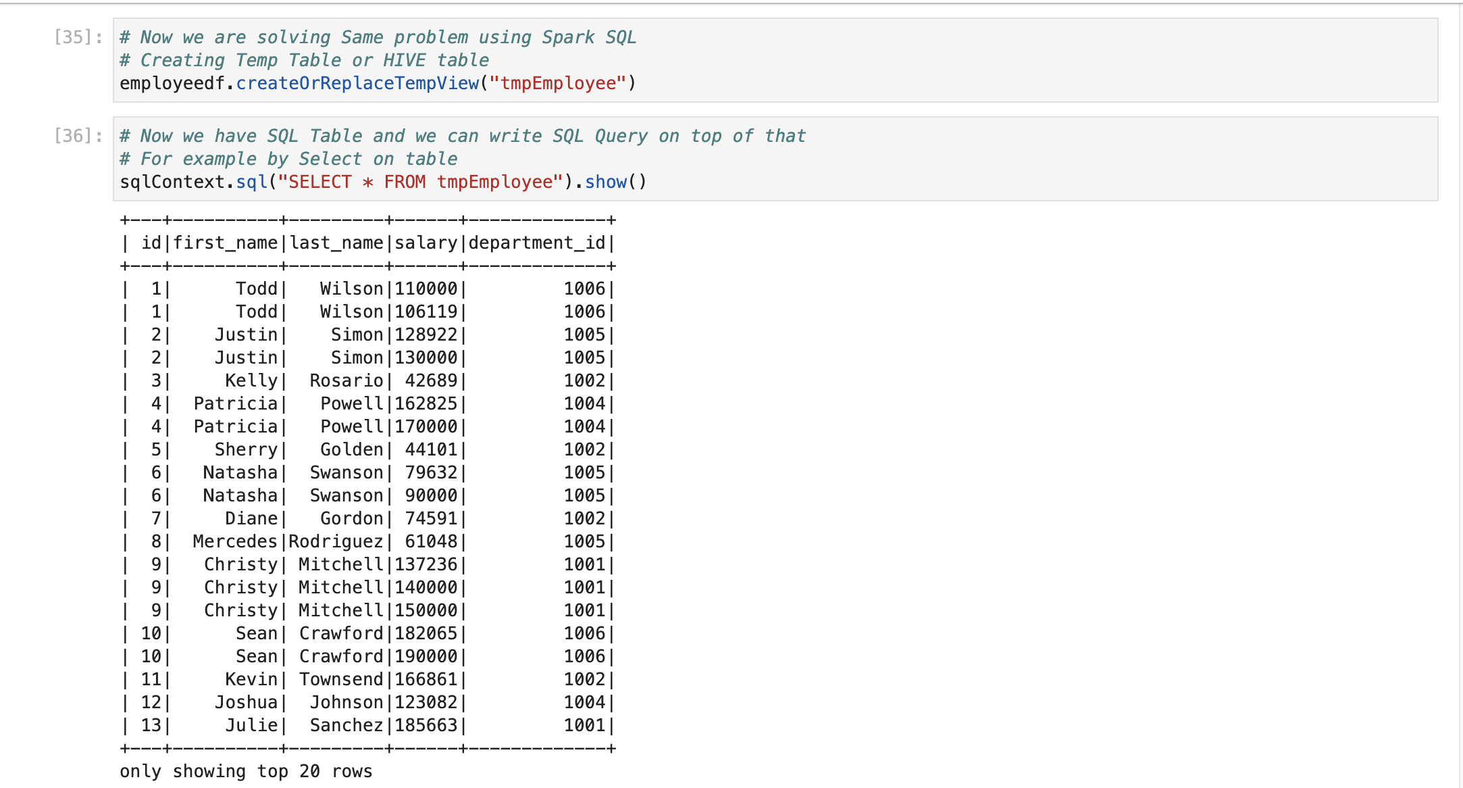The width and height of the screenshot is (1463, 788).
Task: Click the [35] cell prompt label
Action: pos(78,37)
